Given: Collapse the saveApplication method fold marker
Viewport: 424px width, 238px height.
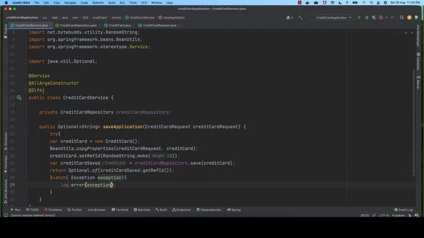Looking at the screenshot, I should [26, 127].
